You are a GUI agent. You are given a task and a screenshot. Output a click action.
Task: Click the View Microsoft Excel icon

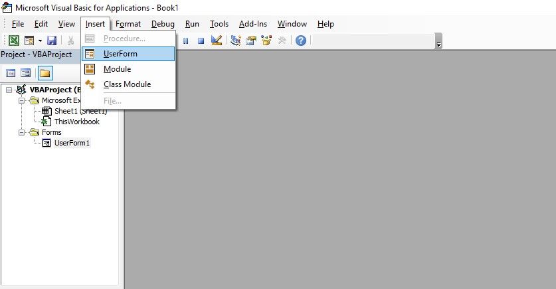14,41
